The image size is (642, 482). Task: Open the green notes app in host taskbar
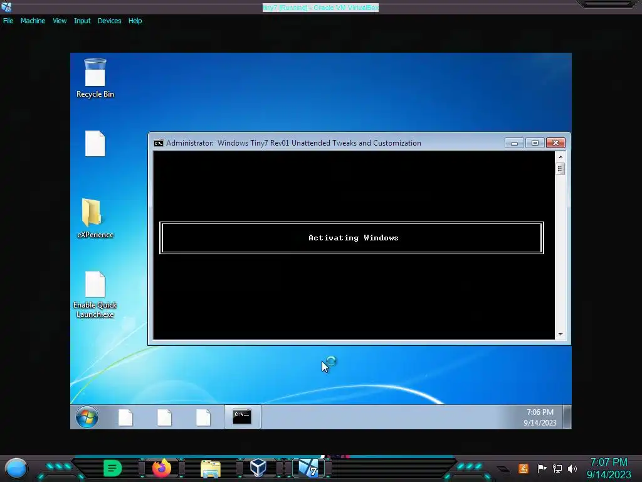pyautogui.click(x=113, y=468)
